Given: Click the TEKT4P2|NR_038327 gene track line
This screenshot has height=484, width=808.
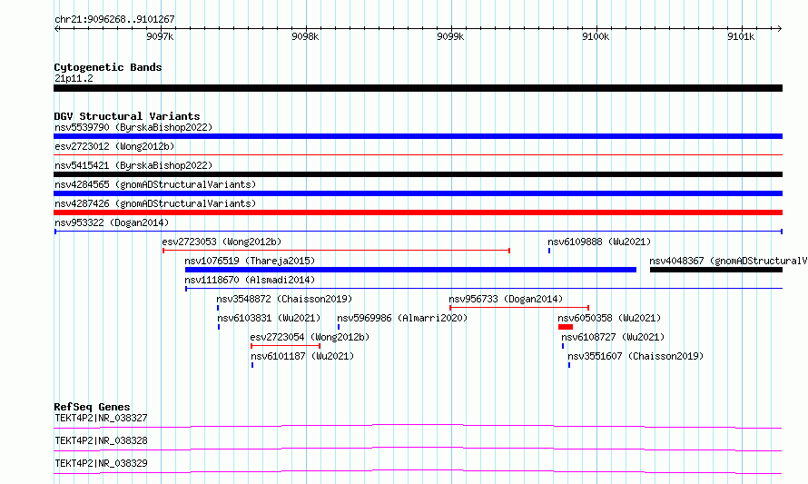Looking at the screenshot, I should (418, 426).
